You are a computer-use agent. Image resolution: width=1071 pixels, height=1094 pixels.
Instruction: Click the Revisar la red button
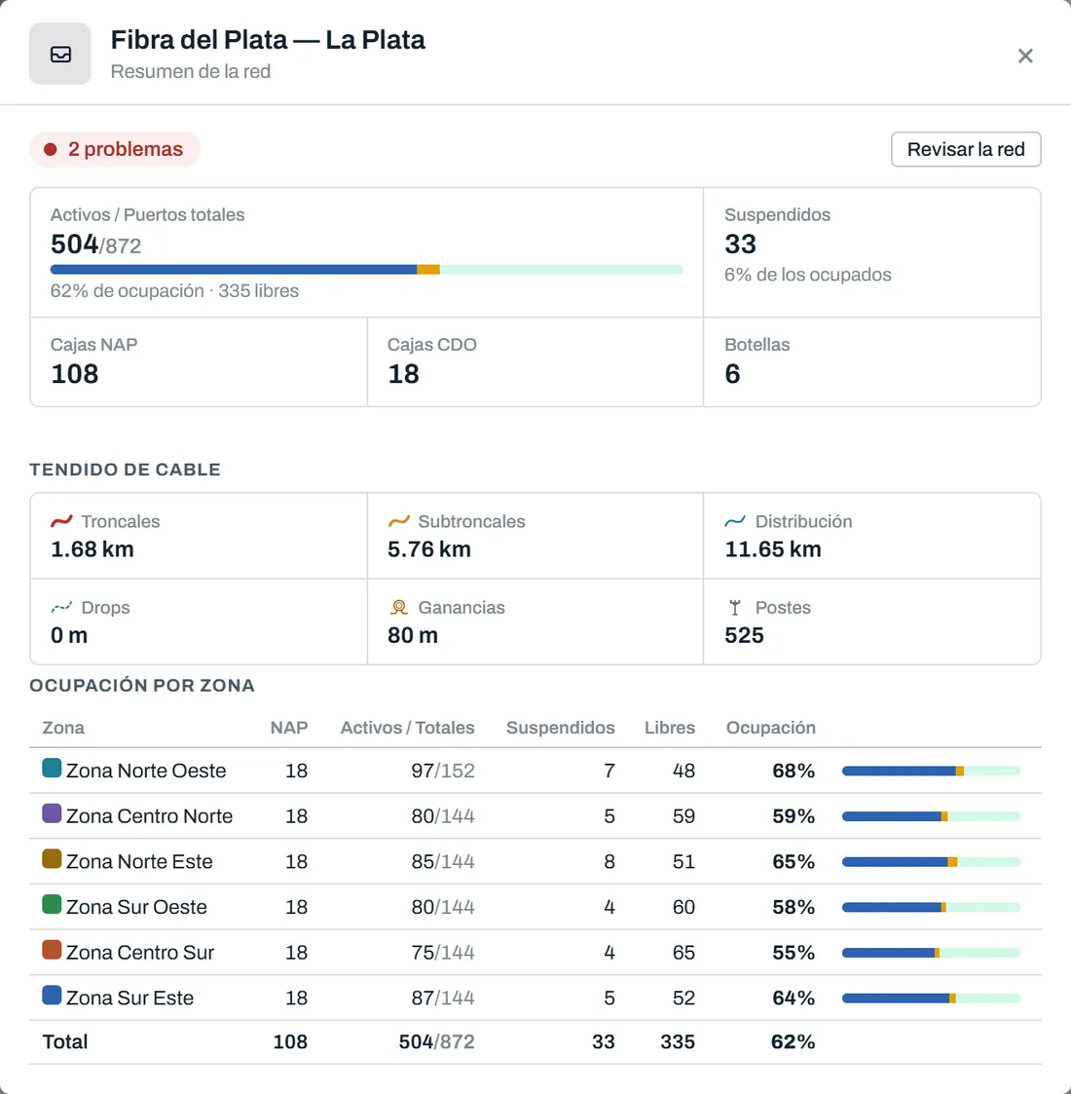pyautogui.click(x=966, y=149)
